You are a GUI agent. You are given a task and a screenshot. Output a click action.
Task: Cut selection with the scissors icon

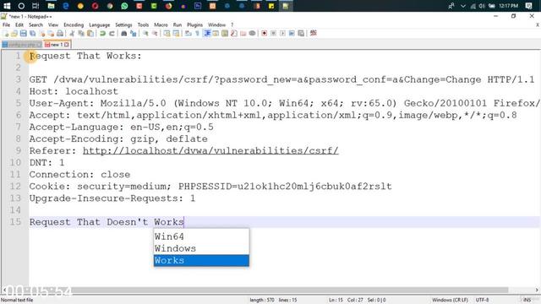point(72,33)
